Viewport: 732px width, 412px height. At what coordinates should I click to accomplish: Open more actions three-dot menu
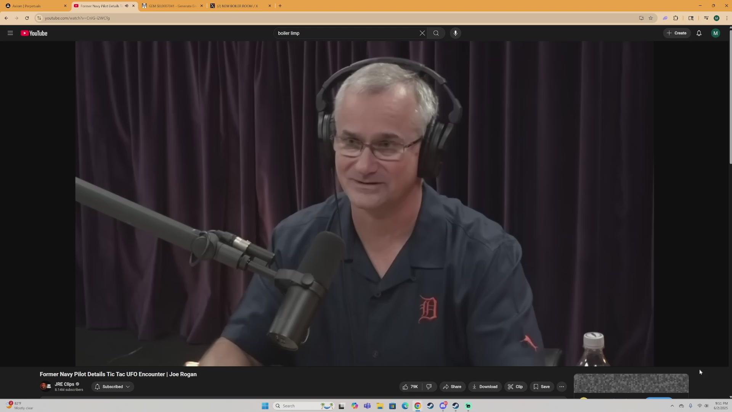562,386
